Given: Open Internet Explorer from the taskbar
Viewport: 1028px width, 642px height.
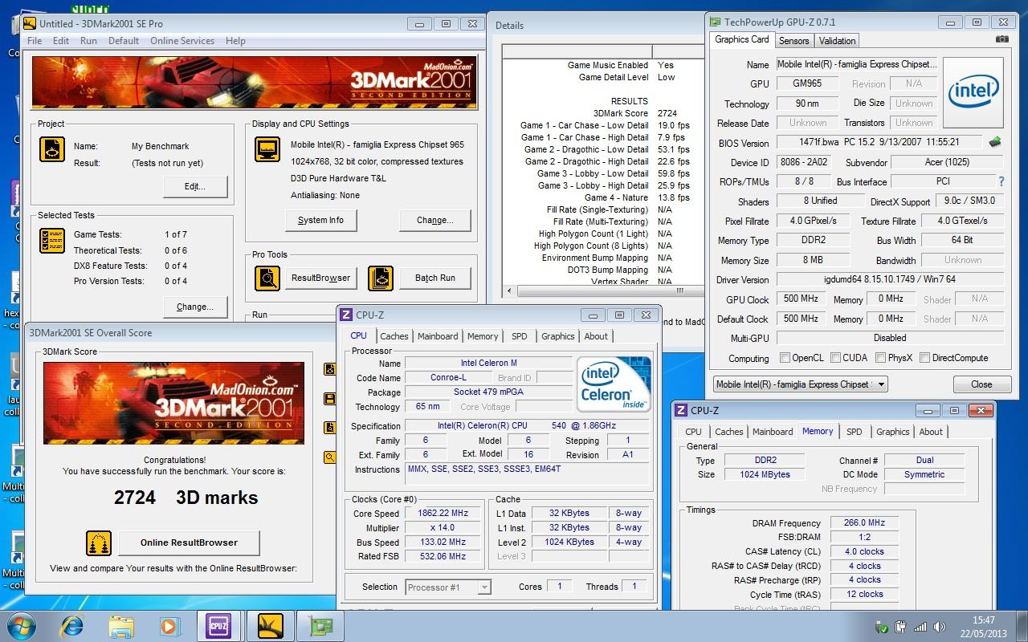Looking at the screenshot, I should pos(71,626).
